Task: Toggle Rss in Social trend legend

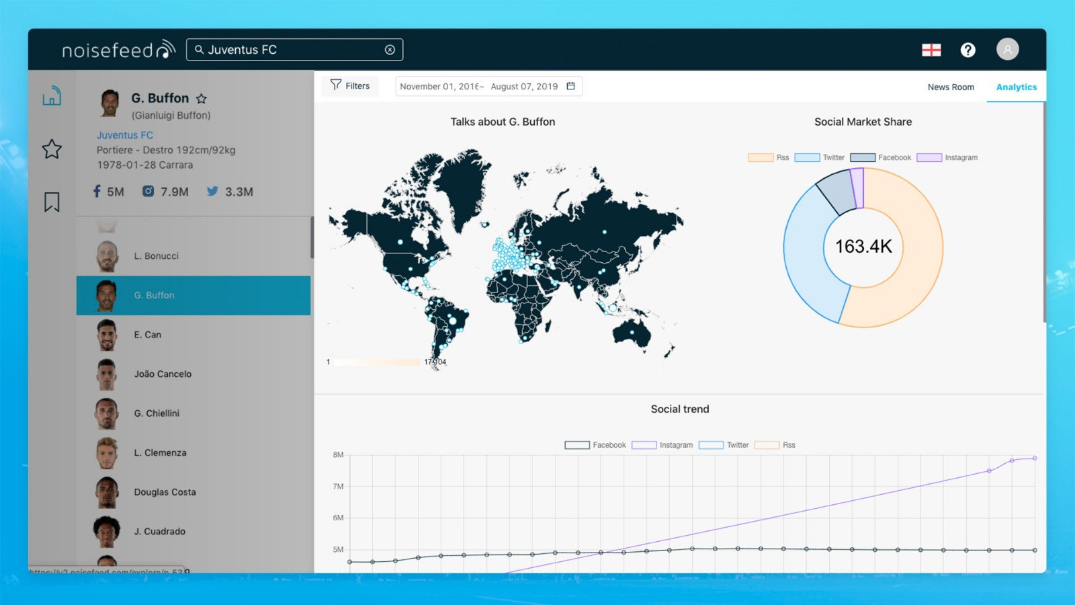Action: [x=775, y=445]
